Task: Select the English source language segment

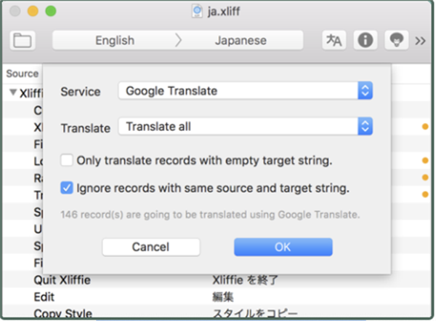Action: tap(115, 41)
